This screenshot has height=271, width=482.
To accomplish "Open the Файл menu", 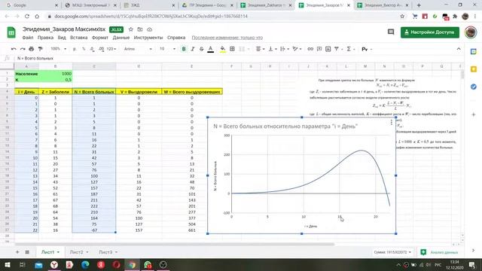I will click(x=28, y=38).
